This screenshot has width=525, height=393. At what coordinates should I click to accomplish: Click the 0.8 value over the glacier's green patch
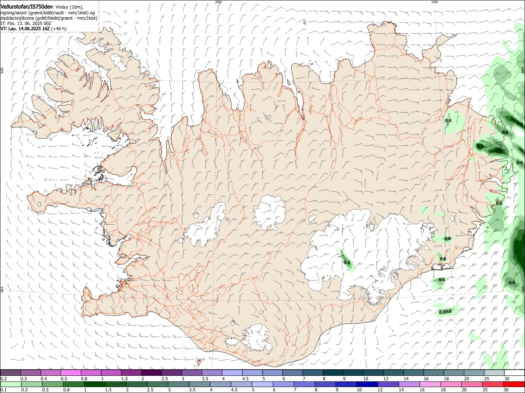pyautogui.click(x=347, y=262)
